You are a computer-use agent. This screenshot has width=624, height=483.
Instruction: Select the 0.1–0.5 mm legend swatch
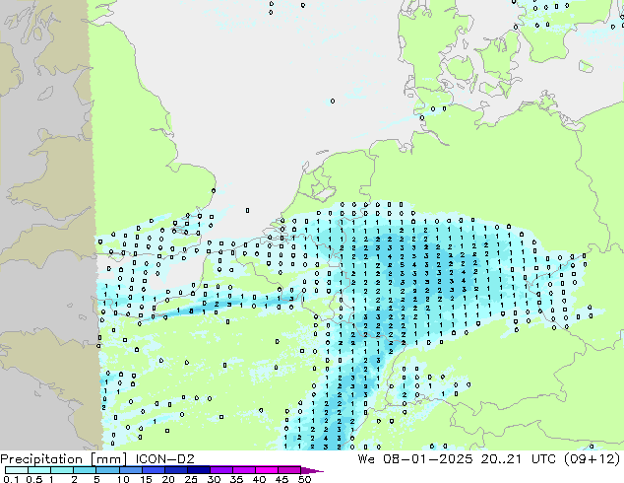tap(17, 470)
